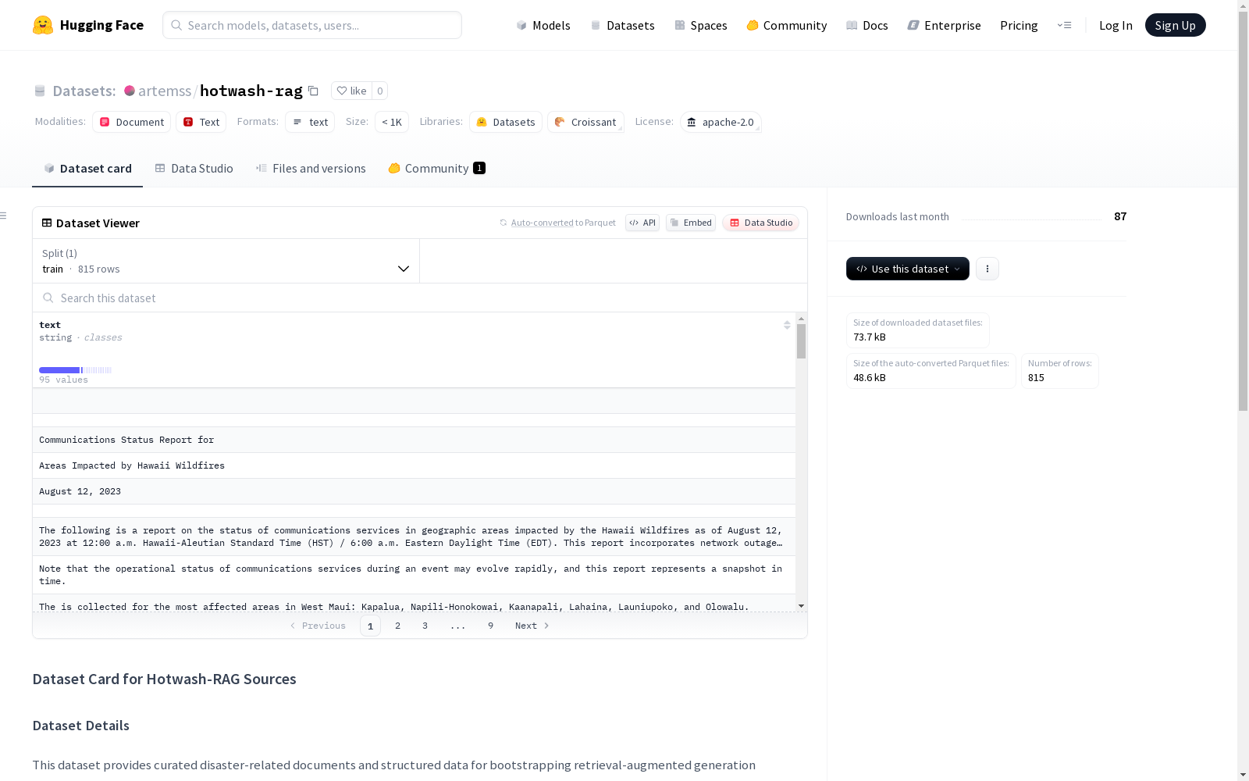Open the artemss profile link
The height and width of the screenshot is (781, 1249).
click(165, 91)
